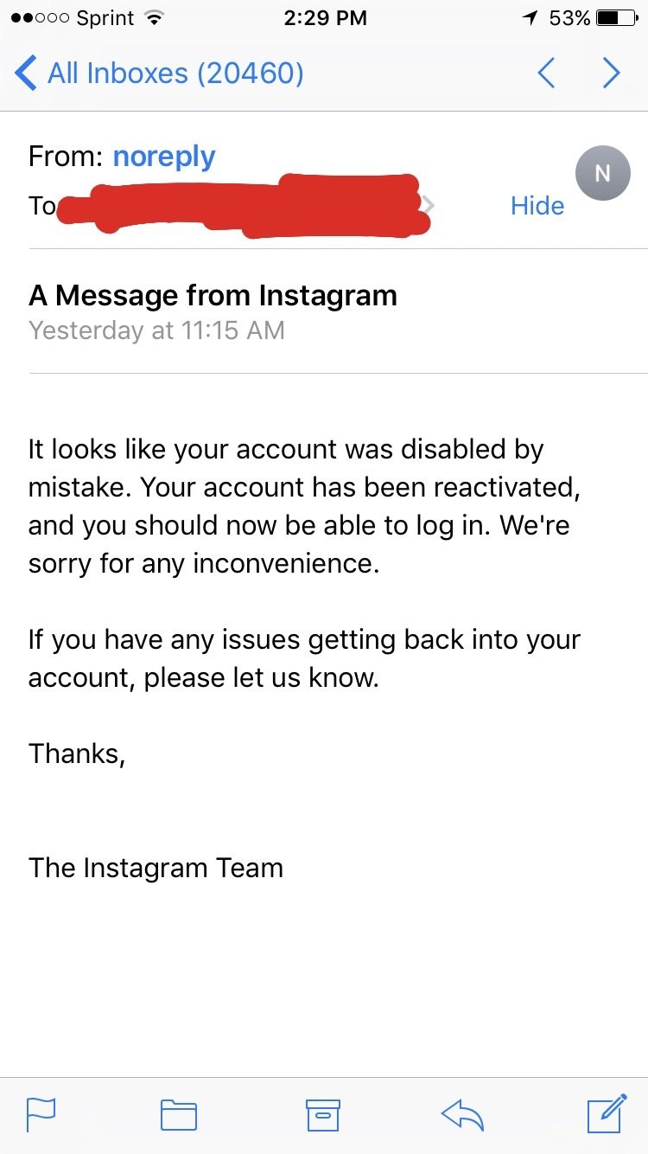Tap the Wi-Fi icon beside Sprint
648x1154 pixels.
155,18
